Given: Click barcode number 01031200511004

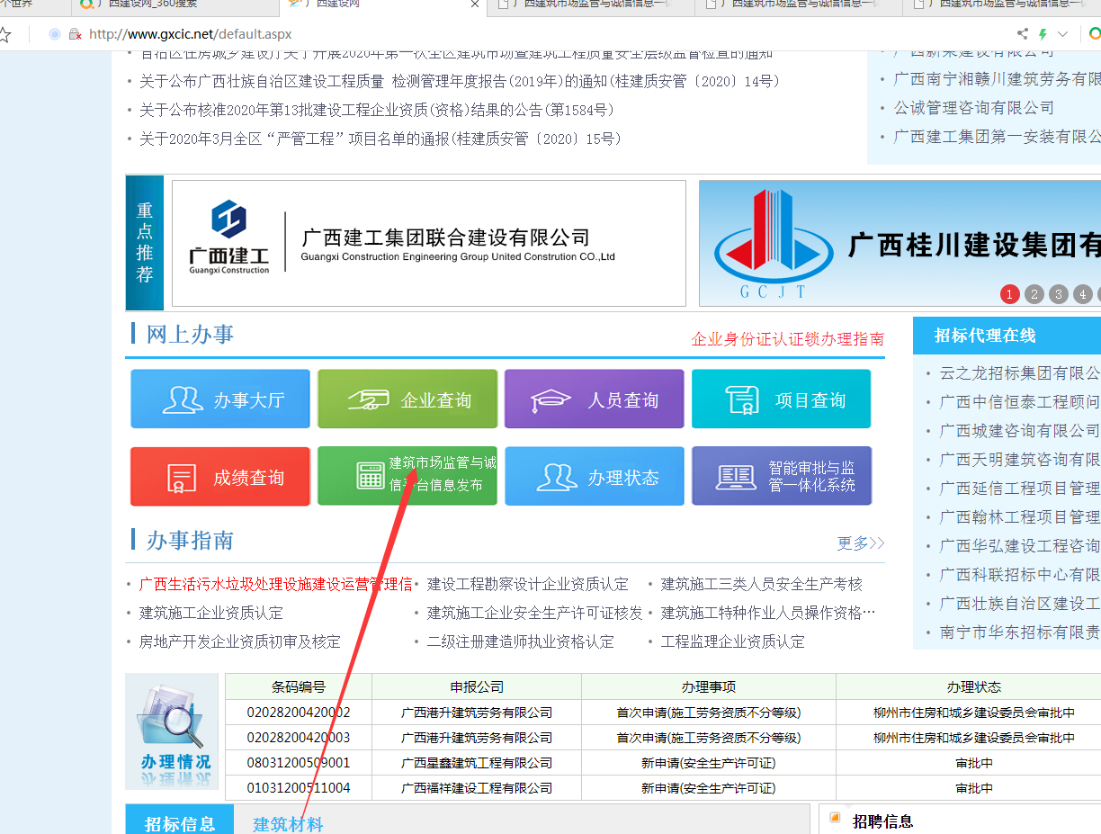Looking at the screenshot, I should (x=299, y=788).
